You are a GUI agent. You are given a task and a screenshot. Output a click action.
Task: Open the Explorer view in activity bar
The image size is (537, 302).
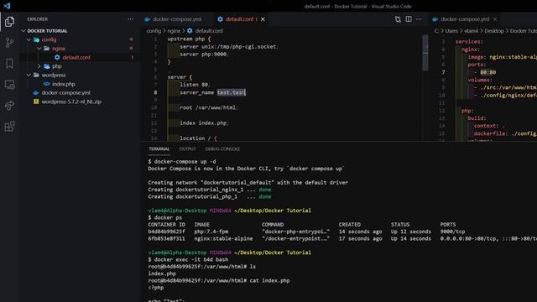pyautogui.click(x=9, y=22)
